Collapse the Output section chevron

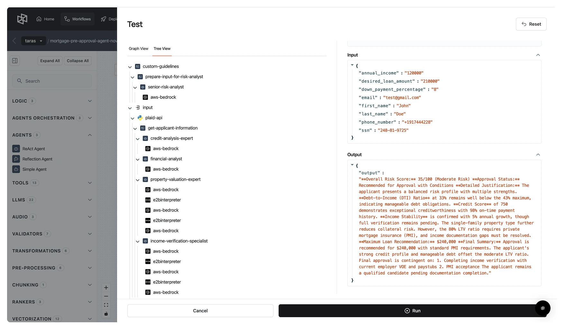(538, 154)
